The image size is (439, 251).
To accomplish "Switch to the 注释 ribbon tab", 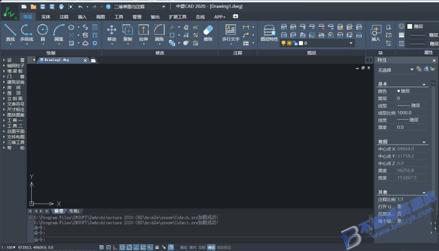I will (x=64, y=17).
